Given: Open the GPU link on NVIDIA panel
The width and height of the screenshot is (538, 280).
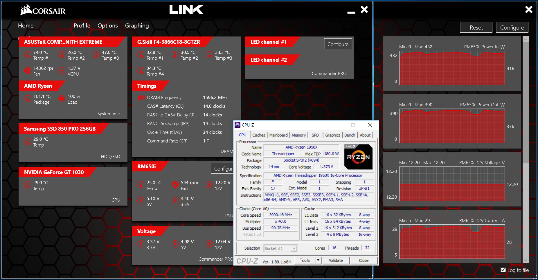Looking at the screenshot, I should 116,200.
